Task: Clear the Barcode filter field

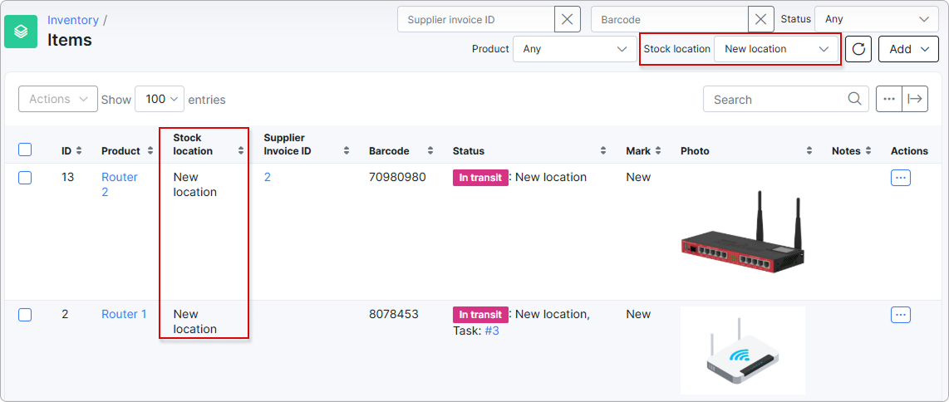Action: pyautogui.click(x=760, y=19)
